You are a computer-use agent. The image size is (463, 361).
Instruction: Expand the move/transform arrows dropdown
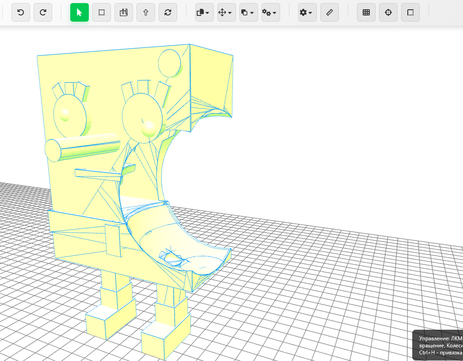point(227,12)
